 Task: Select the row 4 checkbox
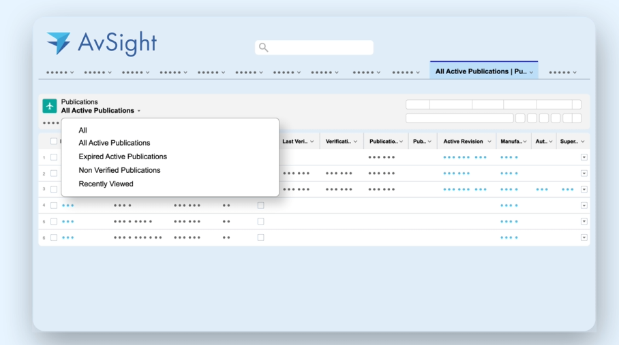(54, 206)
